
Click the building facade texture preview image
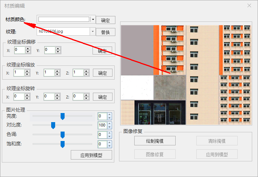[x=186, y=75]
